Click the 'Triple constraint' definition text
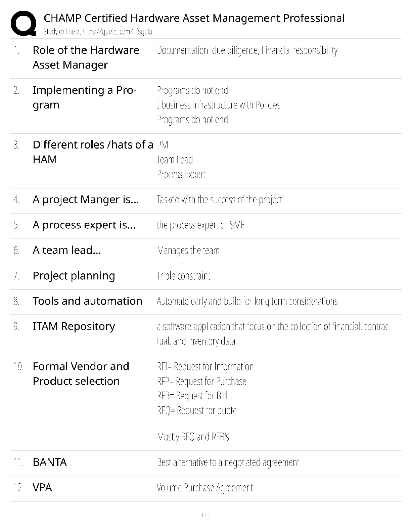The width and height of the screenshot is (411, 532). point(183,276)
